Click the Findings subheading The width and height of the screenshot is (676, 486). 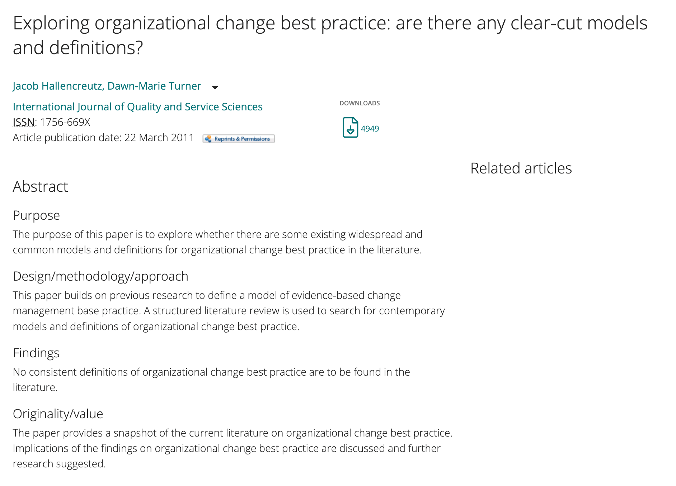[36, 353]
